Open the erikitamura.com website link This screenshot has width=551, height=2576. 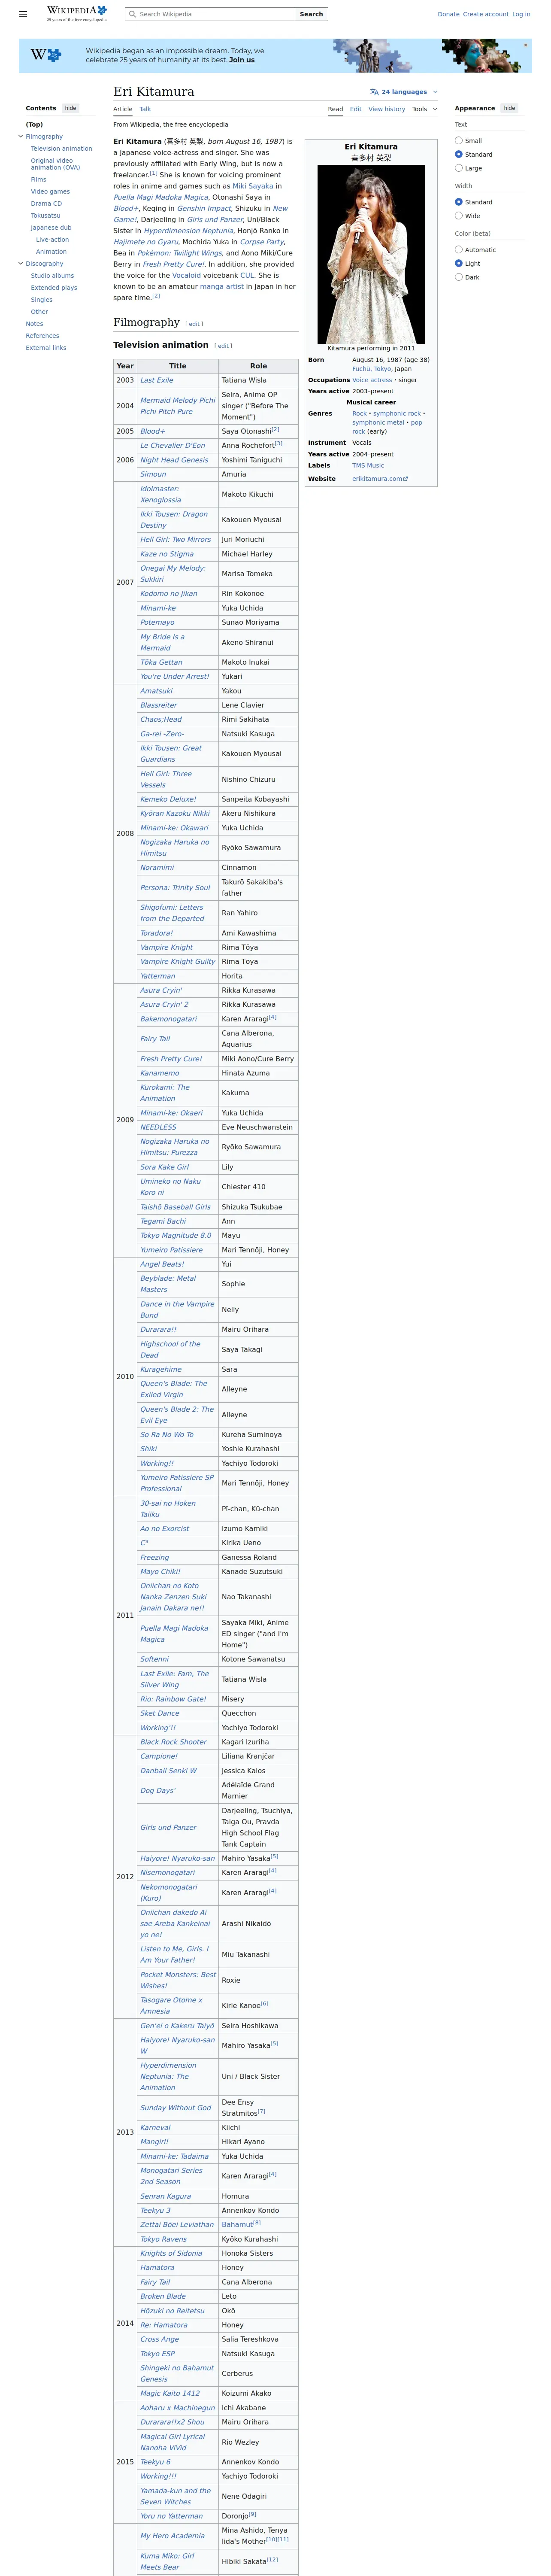[380, 479]
